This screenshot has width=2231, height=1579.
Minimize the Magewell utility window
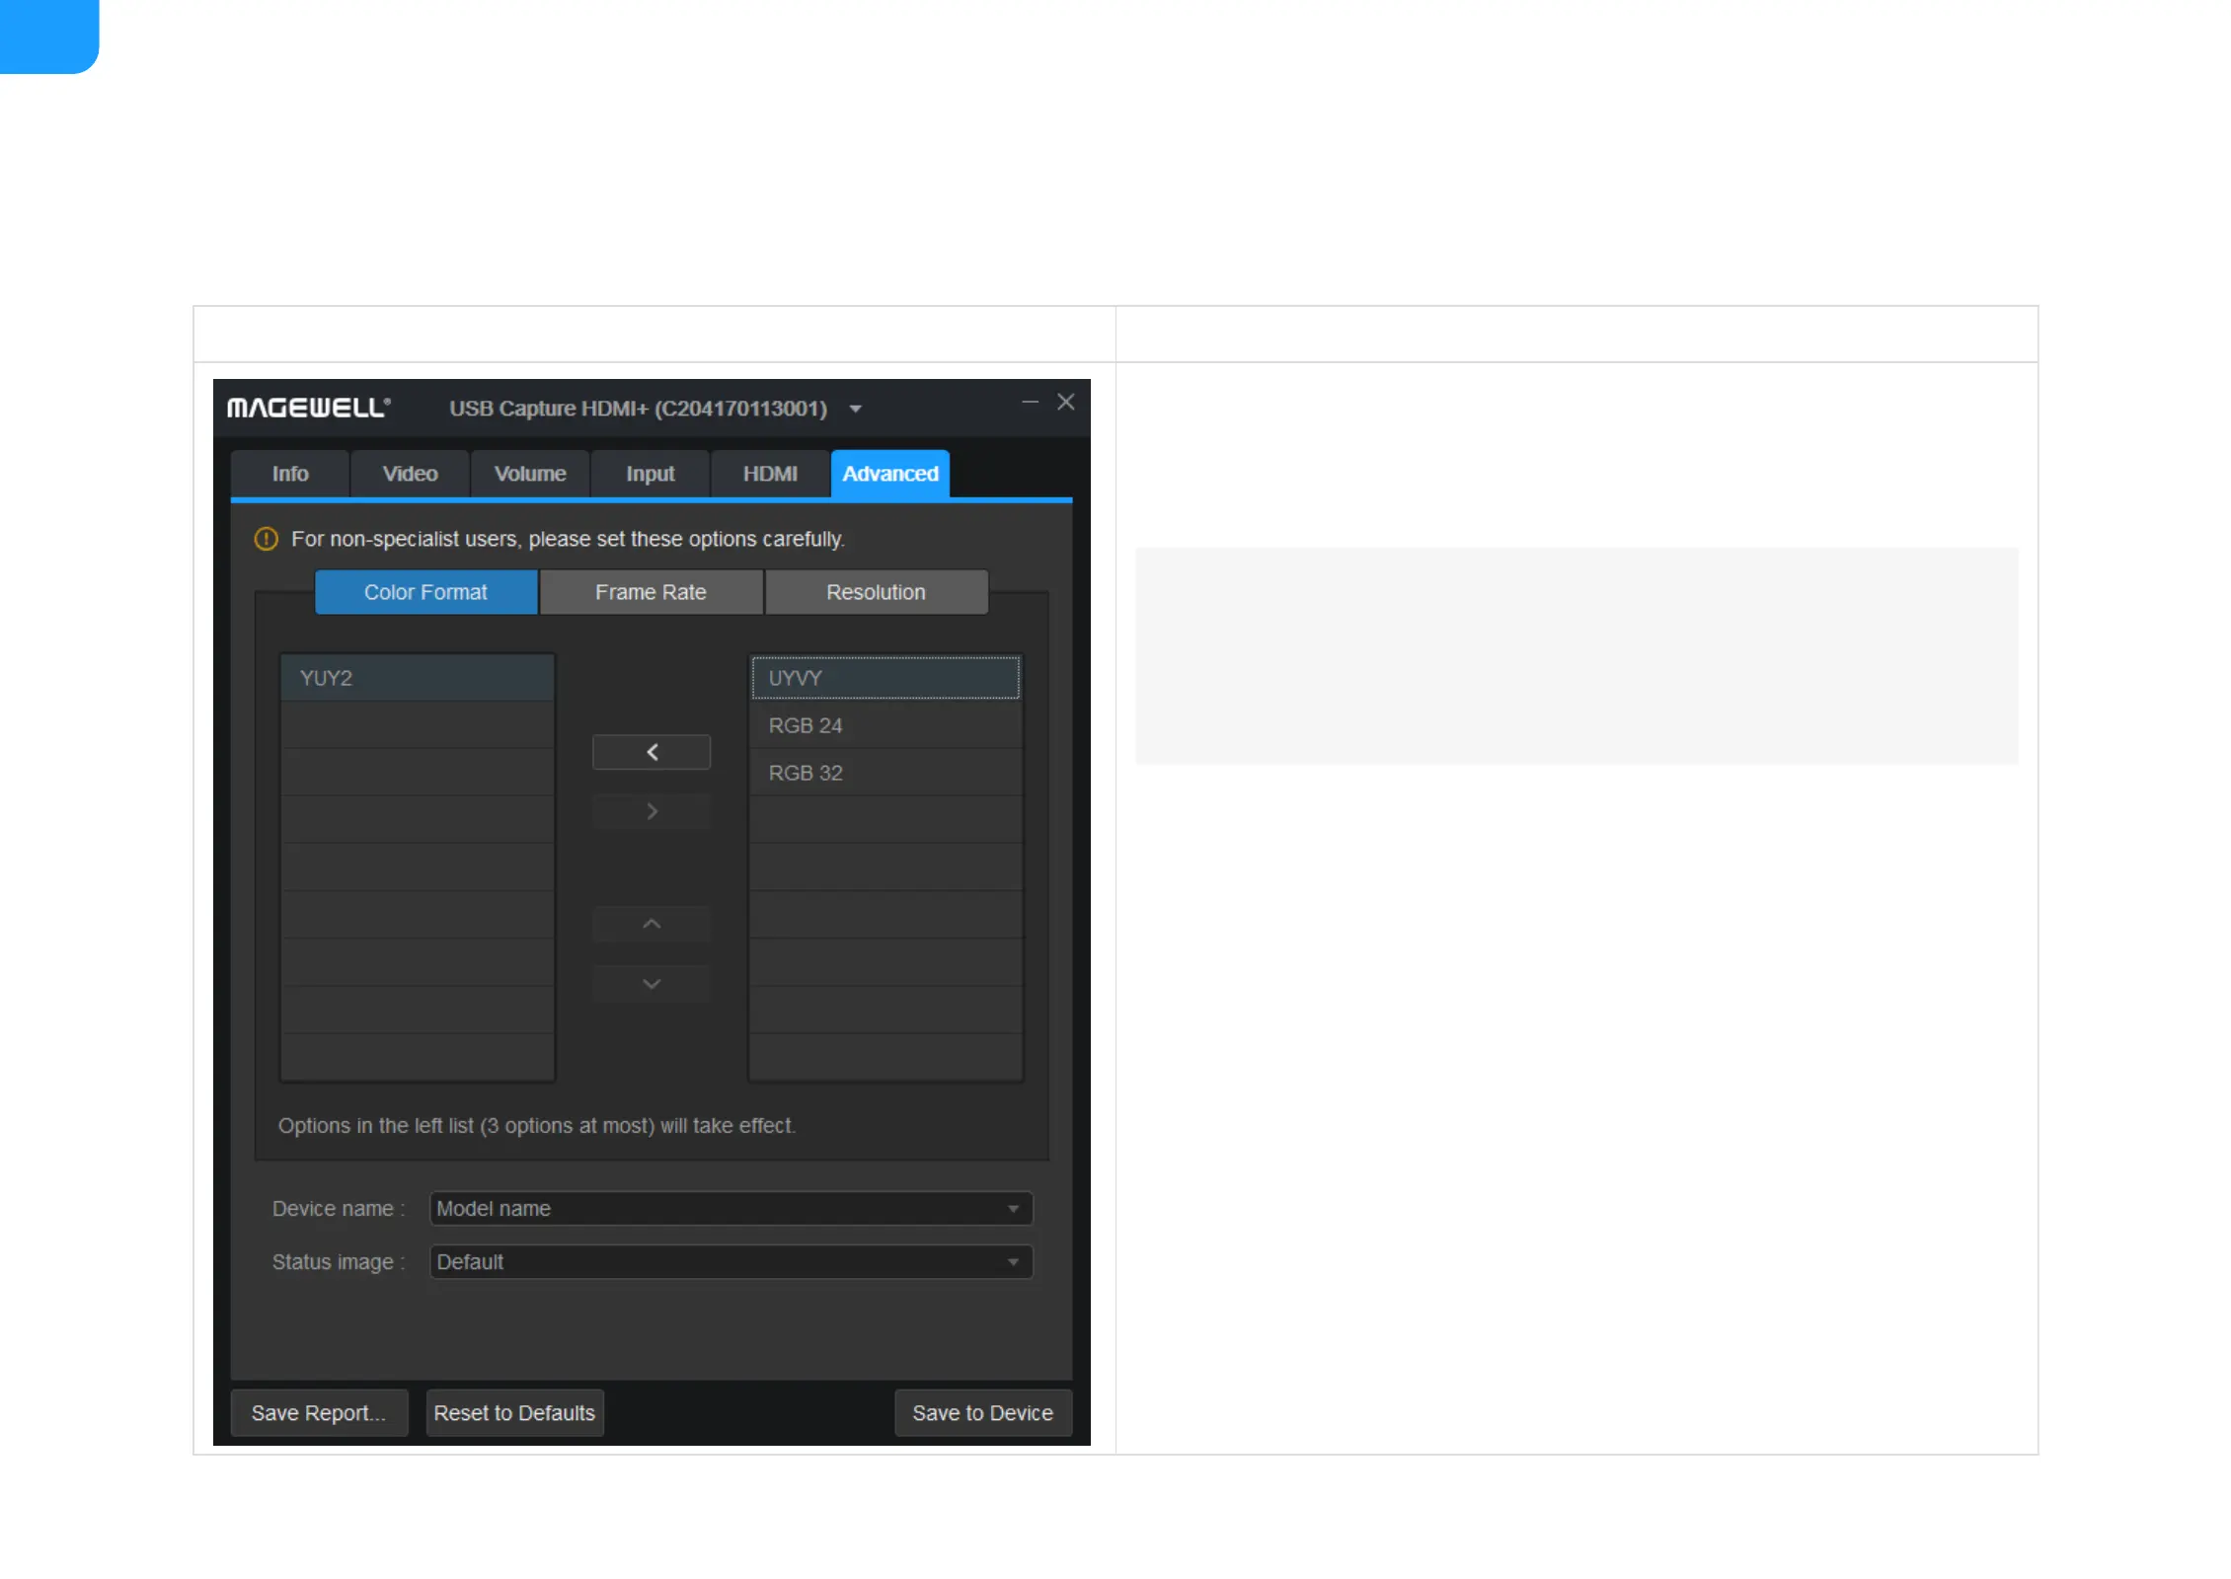(x=1030, y=403)
